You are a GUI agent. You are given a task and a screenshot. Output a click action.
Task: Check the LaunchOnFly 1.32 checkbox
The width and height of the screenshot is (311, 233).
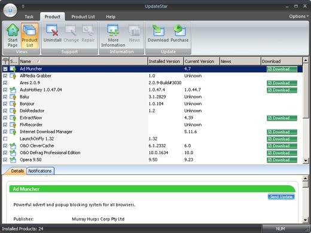[x=5, y=139]
